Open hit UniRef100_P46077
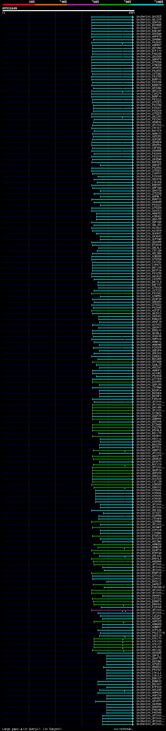Viewport: 166px width, 731px height. 149,28
